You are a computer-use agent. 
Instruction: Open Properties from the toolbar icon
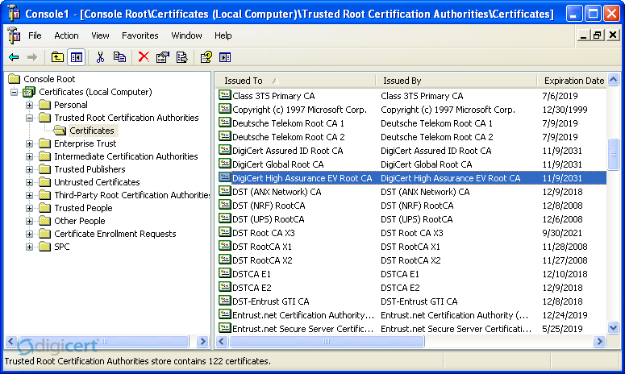pyautogui.click(x=163, y=57)
